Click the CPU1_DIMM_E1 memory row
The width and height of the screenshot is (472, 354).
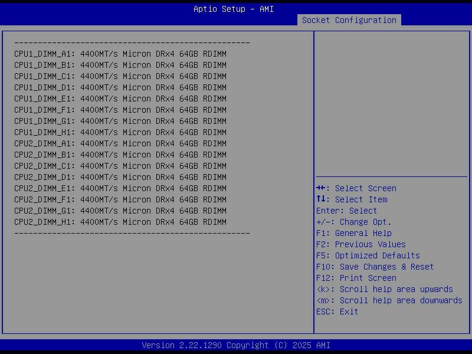point(120,99)
